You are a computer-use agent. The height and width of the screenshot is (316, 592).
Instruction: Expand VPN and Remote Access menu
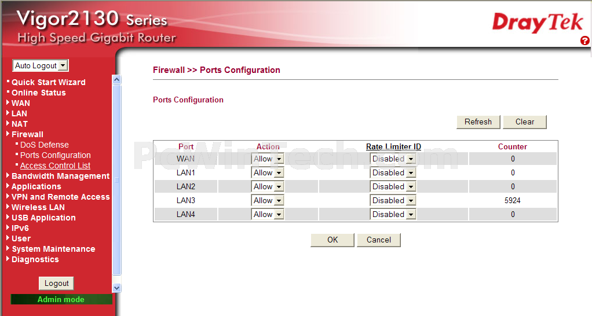[x=60, y=197]
